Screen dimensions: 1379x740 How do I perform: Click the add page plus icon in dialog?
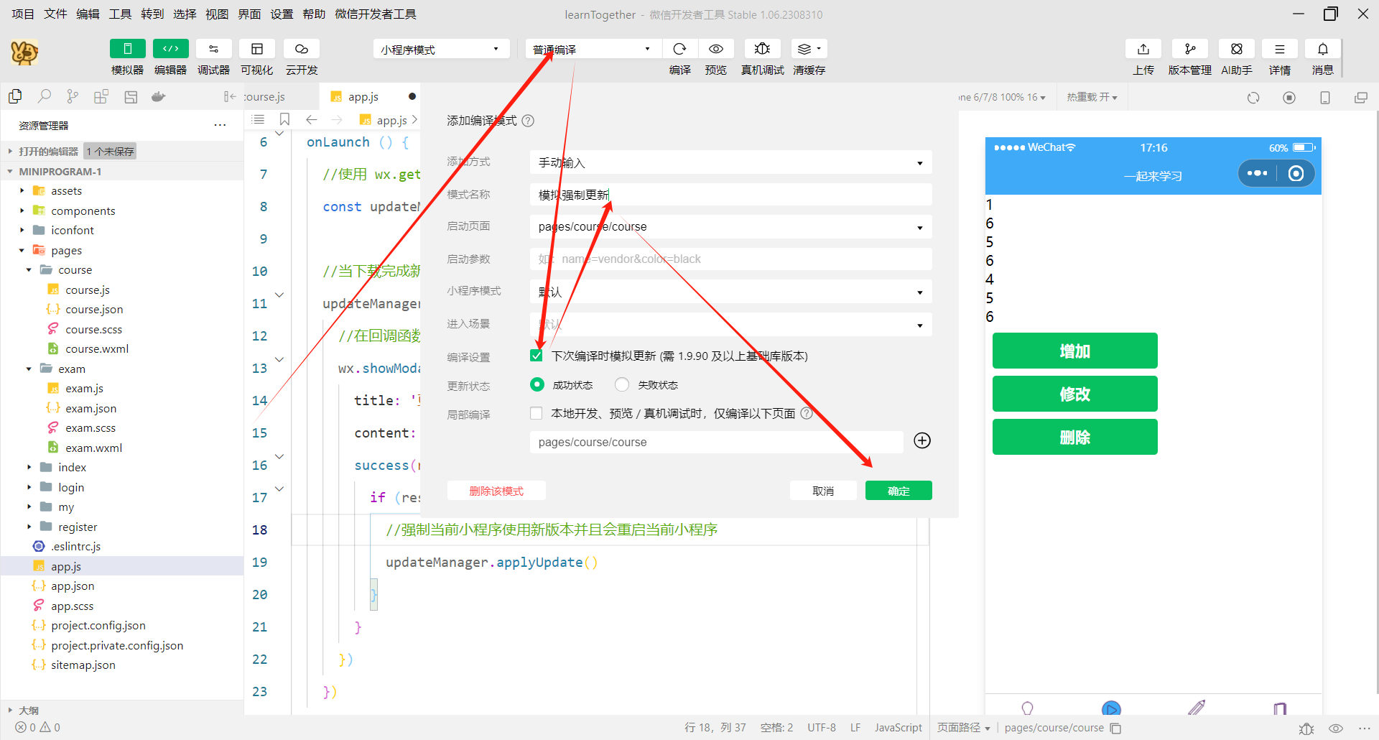point(922,440)
